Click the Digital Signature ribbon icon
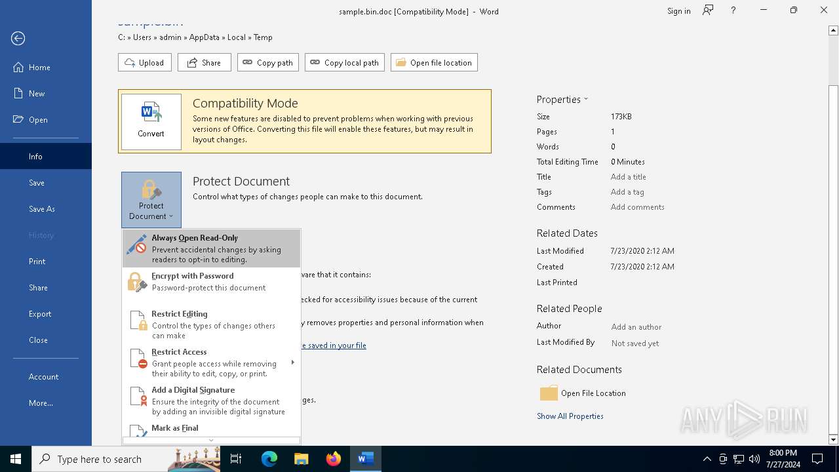Screen dimensions: 839x472 (138, 397)
